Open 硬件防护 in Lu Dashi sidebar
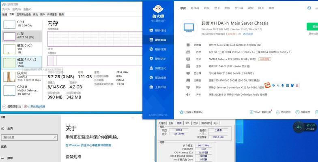The image size is (318, 162). click(158, 59)
